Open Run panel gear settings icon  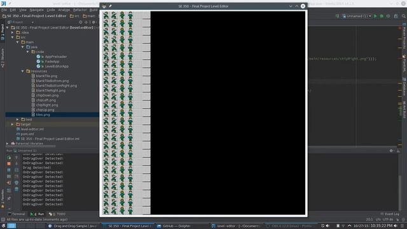(x=391, y=151)
